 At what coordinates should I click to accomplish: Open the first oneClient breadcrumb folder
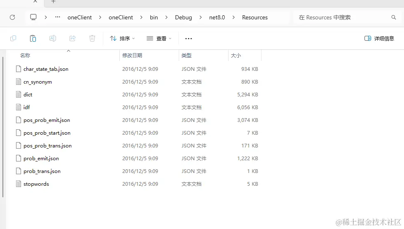point(79,17)
